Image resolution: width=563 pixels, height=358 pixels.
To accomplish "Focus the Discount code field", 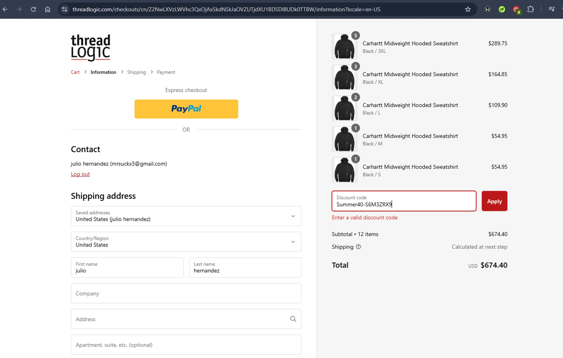I will (404, 201).
